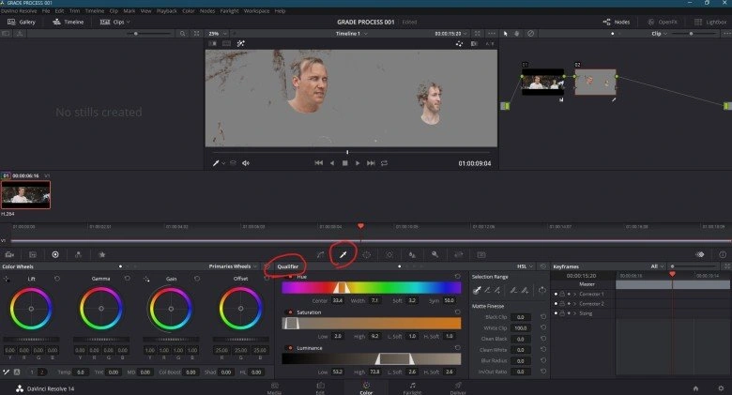Image resolution: width=732 pixels, height=395 pixels.
Task: Open the Gallery panel
Action: click(x=22, y=22)
